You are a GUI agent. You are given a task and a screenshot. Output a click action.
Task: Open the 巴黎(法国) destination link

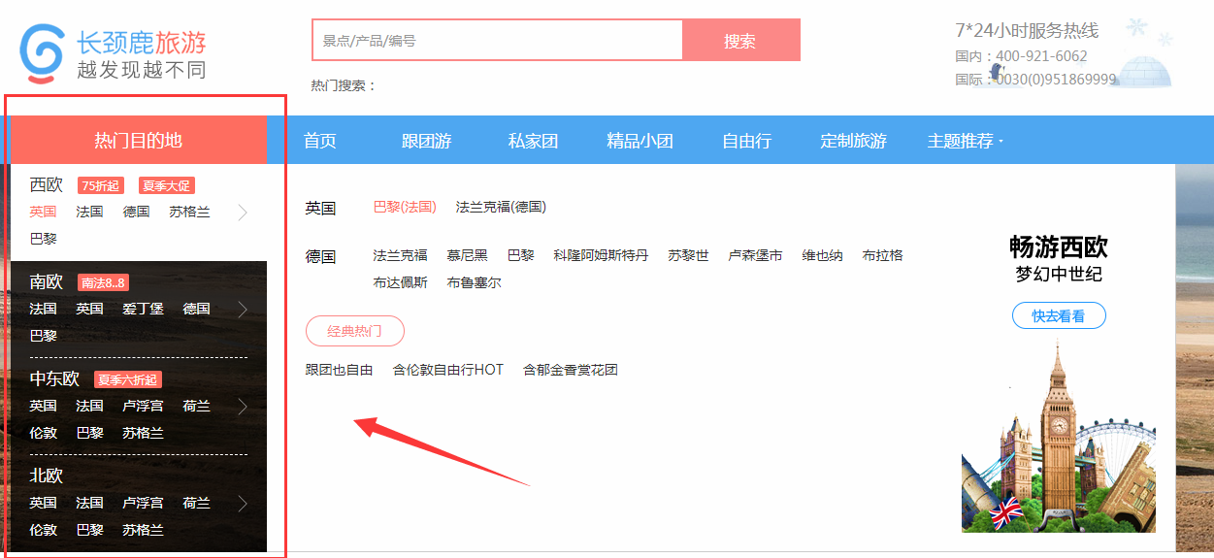(x=405, y=208)
